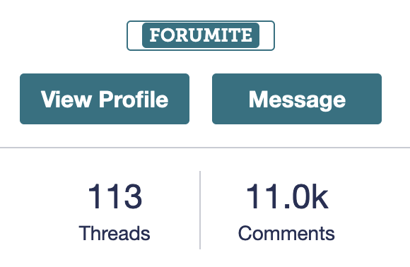Click the horizontal separator below the buttons
The width and height of the screenshot is (410, 267).
pyautogui.click(x=205, y=148)
